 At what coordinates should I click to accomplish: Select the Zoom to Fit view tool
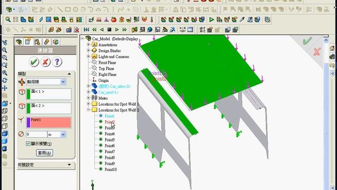point(5,50)
